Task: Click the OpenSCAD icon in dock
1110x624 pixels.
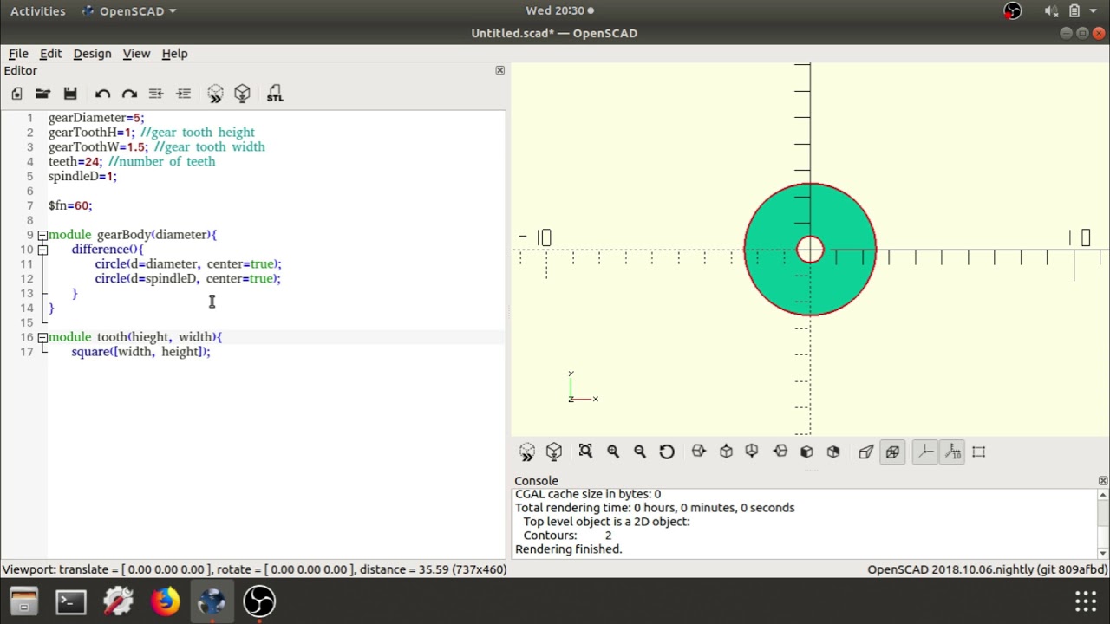Action: pyautogui.click(x=212, y=601)
